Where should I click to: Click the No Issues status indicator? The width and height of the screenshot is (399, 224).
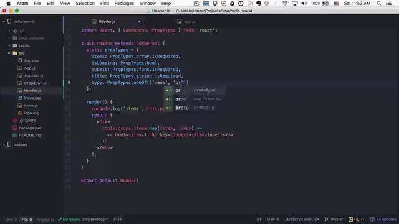[69, 220]
